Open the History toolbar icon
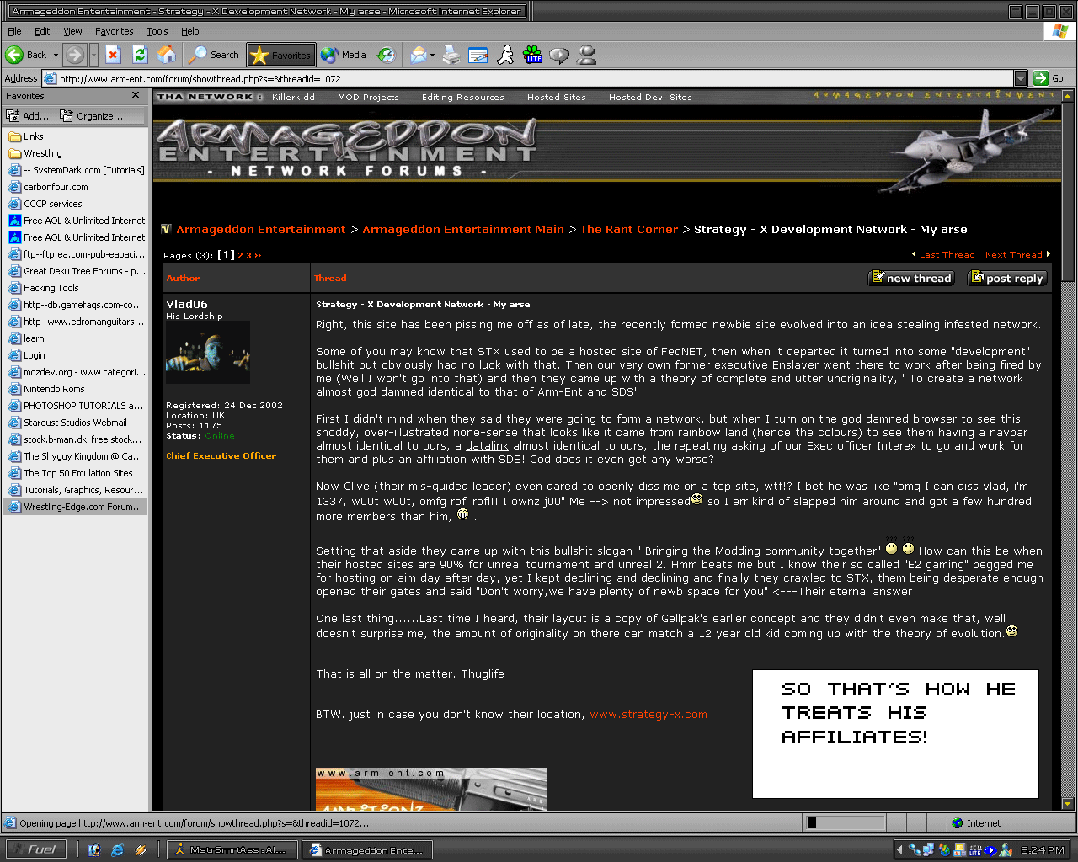Screen dimensions: 1078x862 click(x=386, y=56)
